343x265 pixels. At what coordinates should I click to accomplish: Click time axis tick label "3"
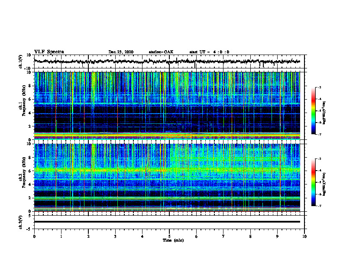(115, 236)
